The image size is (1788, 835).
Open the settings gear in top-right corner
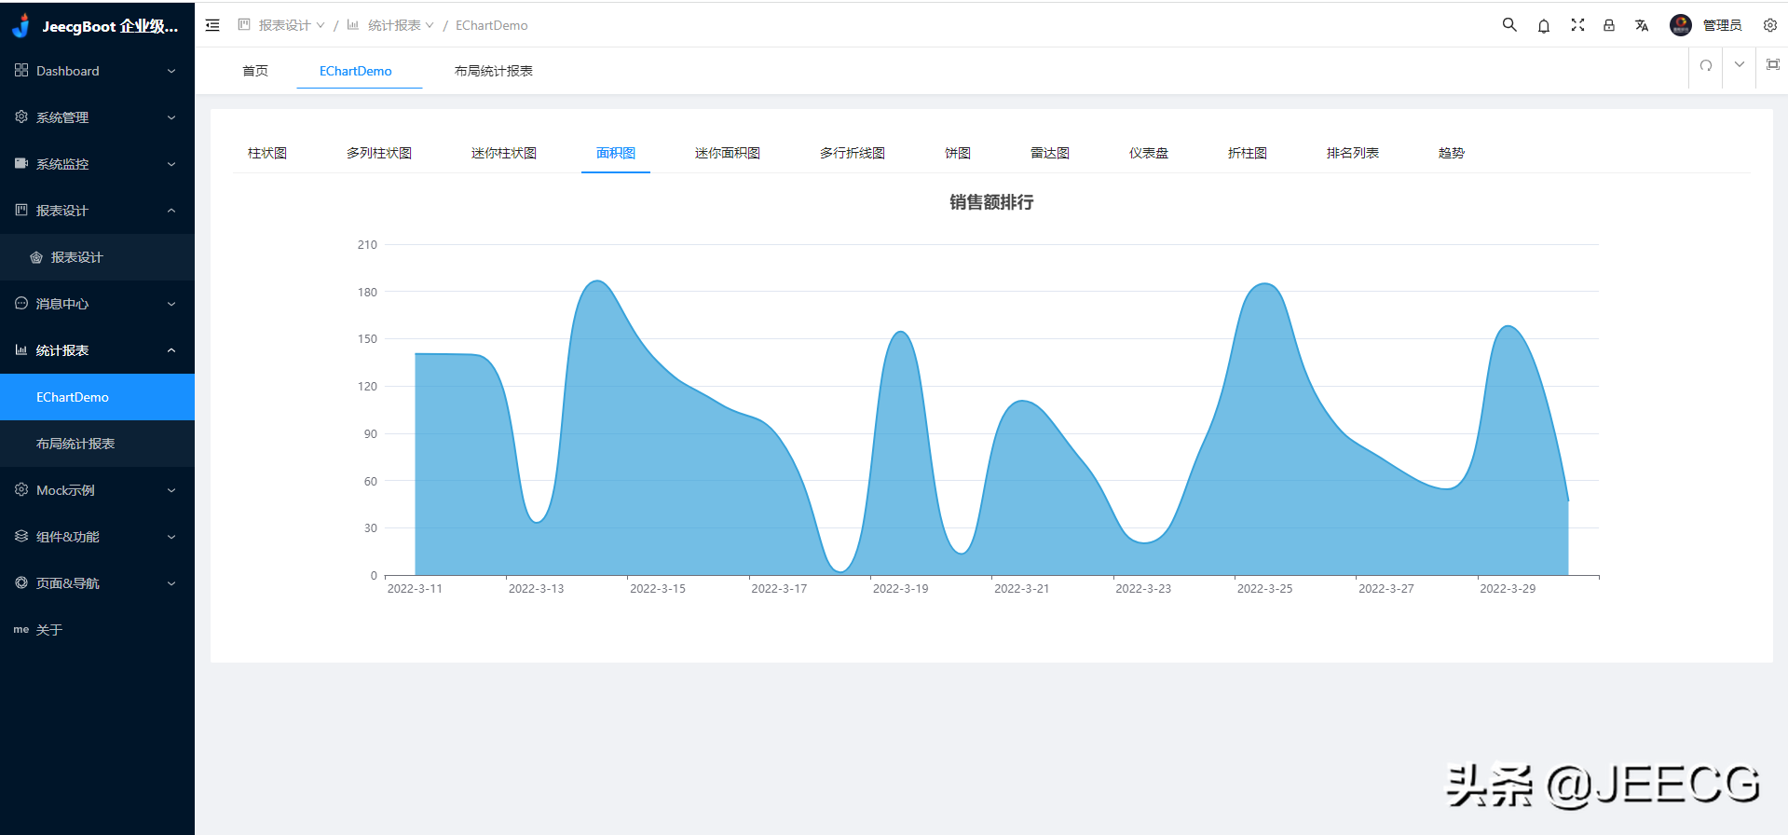(x=1769, y=25)
